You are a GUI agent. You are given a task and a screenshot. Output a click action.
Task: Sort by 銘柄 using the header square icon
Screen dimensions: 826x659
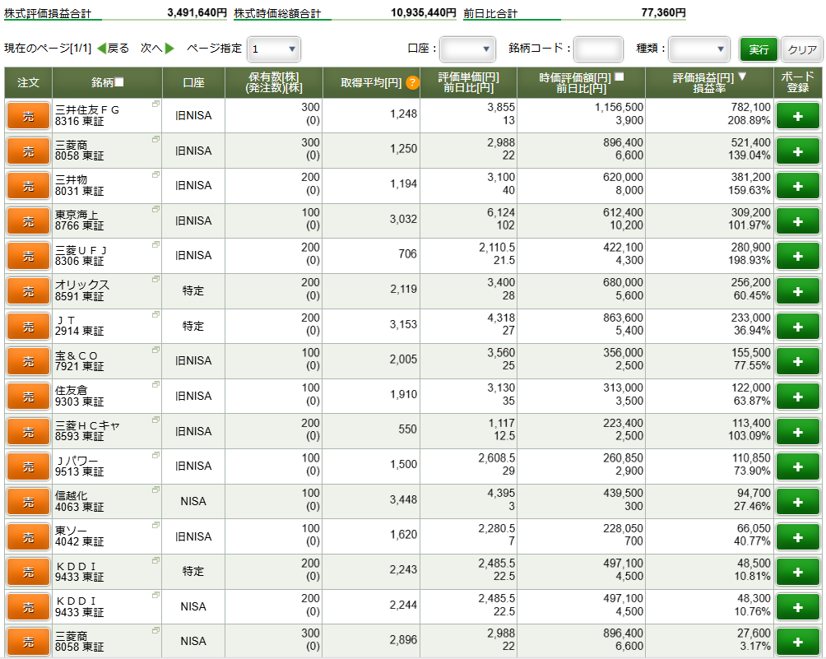pyautogui.click(x=119, y=82)
